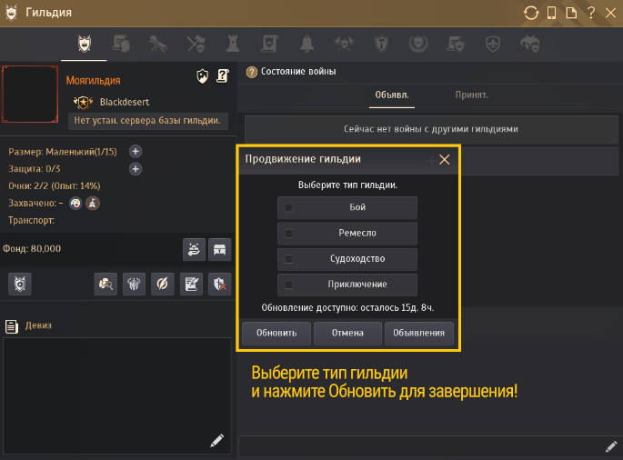This screenshot has width=623, height=460.
Task: Click the shield with red X icon
Action: pos(220,284)
